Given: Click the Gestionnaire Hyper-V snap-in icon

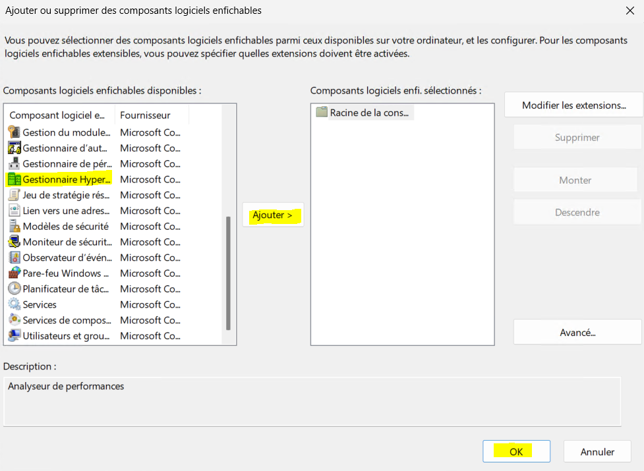Looking at the screenshot, I should [14, 179].
